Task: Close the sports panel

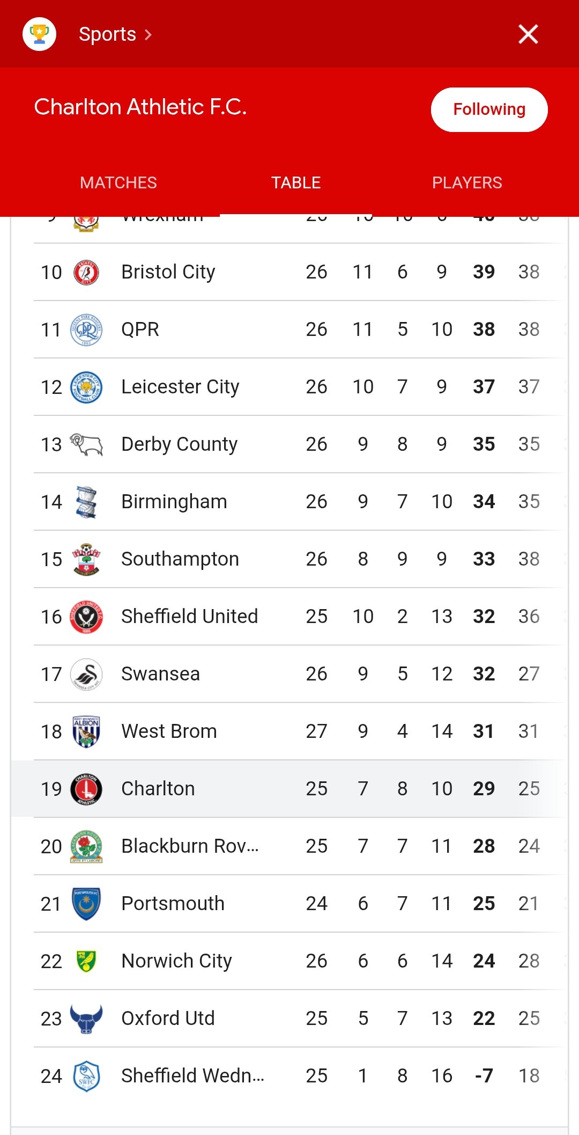Action: click(528, 34)
